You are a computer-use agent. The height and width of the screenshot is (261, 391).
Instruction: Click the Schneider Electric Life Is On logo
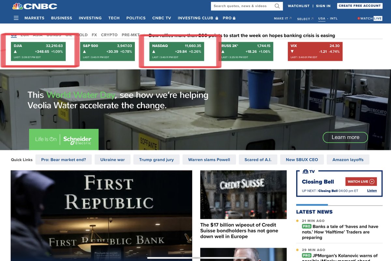[64, 139]
